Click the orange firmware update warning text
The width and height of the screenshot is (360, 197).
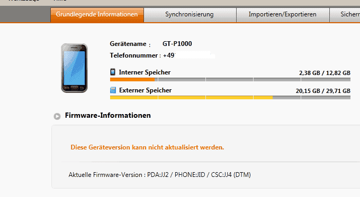147,147
